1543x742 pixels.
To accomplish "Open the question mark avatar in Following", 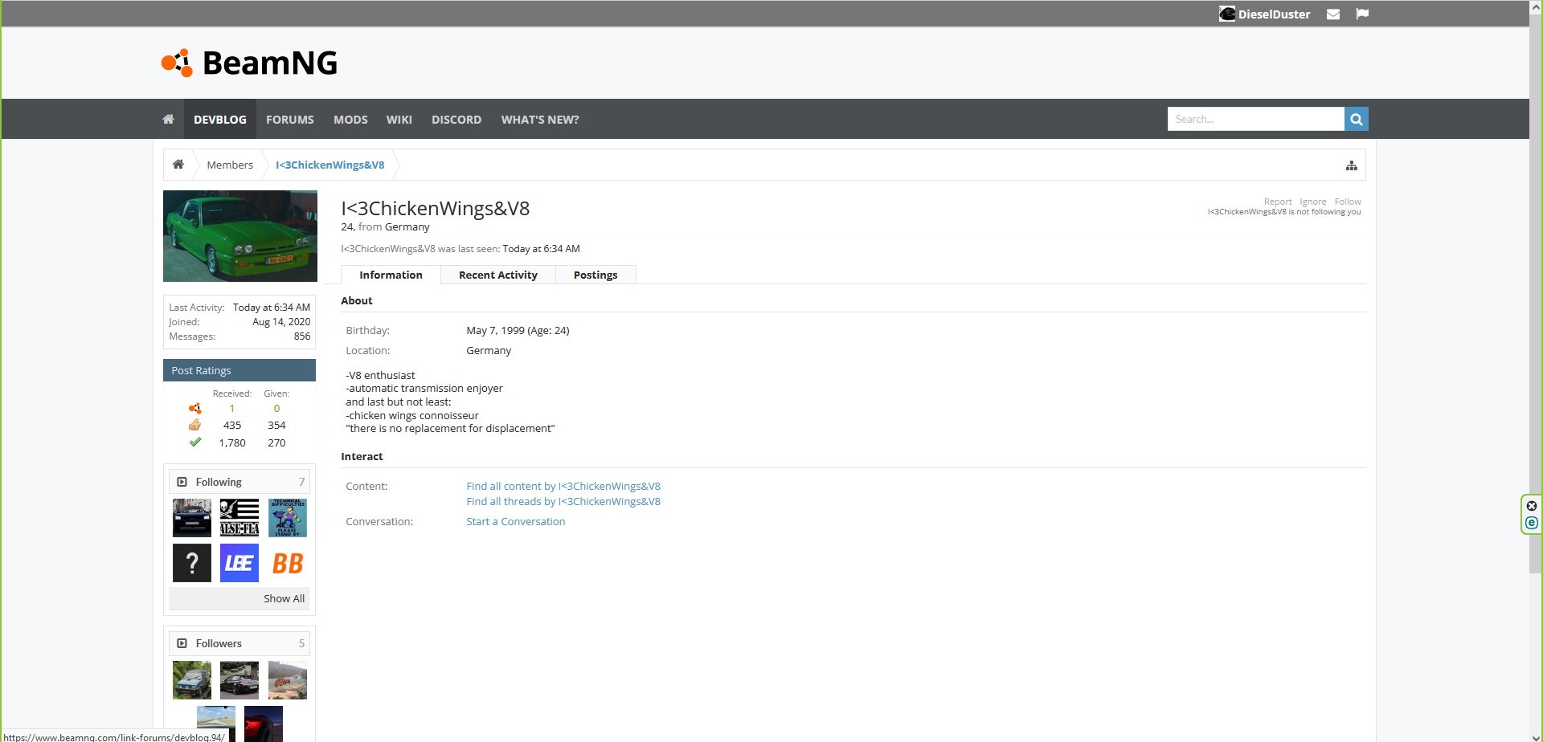I will click(x=192, y=563).
